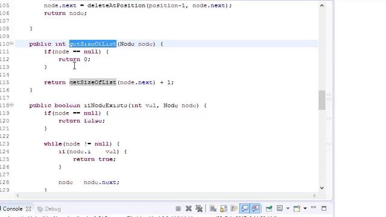Screen dimensions: 386x217
Task: Click 'return node;' on line 106
Action: pyautogui.click(x=66, y=13)
